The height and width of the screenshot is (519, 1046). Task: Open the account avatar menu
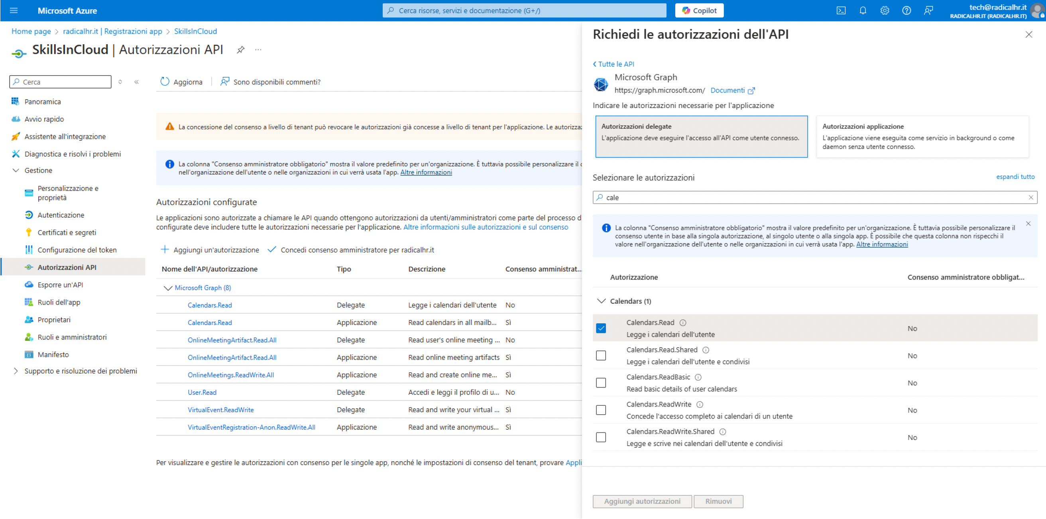pos(1037,10)
